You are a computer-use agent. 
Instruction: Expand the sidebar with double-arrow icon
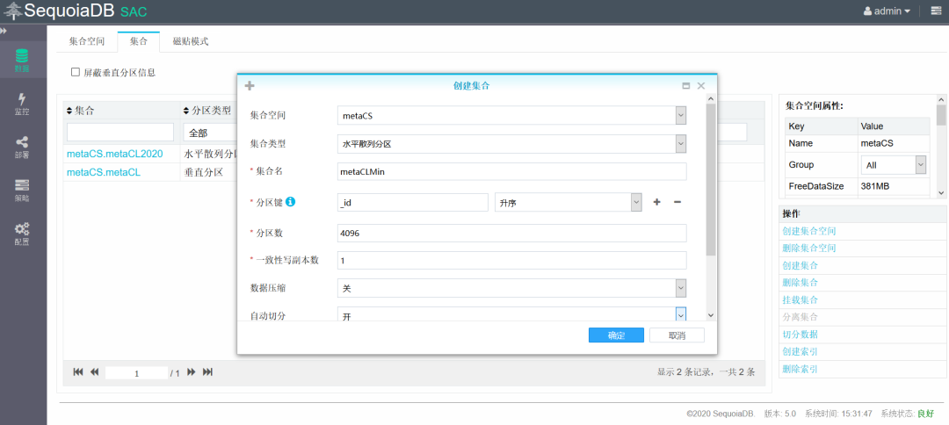coord(4,31)
